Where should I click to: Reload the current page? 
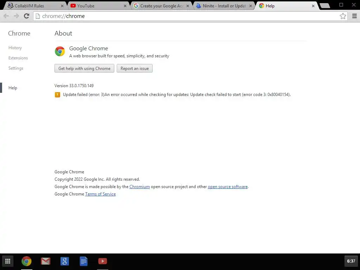coord(27,16)
